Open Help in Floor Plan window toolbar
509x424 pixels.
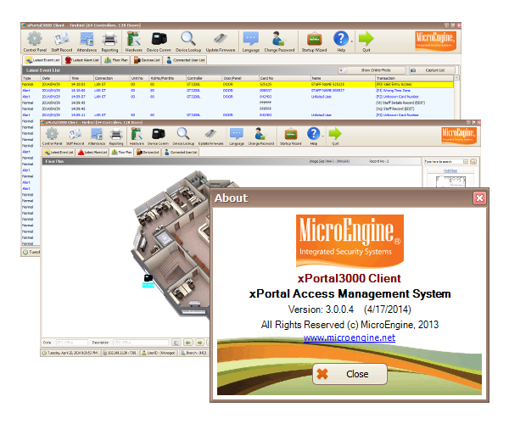point(313,137)
